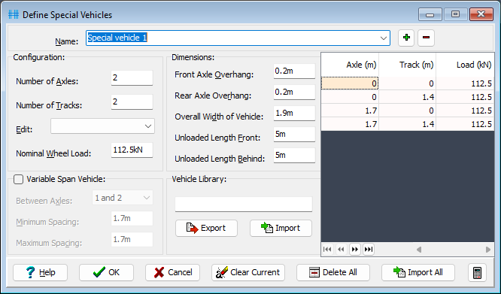Edit Overall Width of Vehicle value
This screenshot has width=501, height=294.
click(294, 114)
